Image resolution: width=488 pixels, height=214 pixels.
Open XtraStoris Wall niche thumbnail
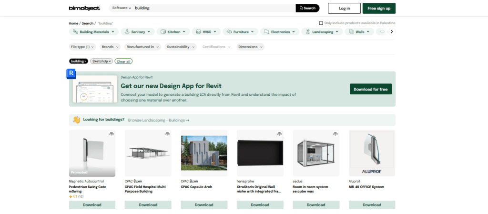click(x=260, y=153)
